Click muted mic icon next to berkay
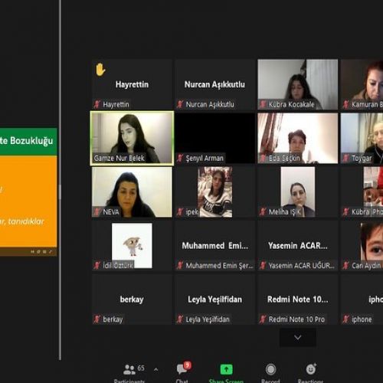Screen dimensions: 383x383 [97, 319]
